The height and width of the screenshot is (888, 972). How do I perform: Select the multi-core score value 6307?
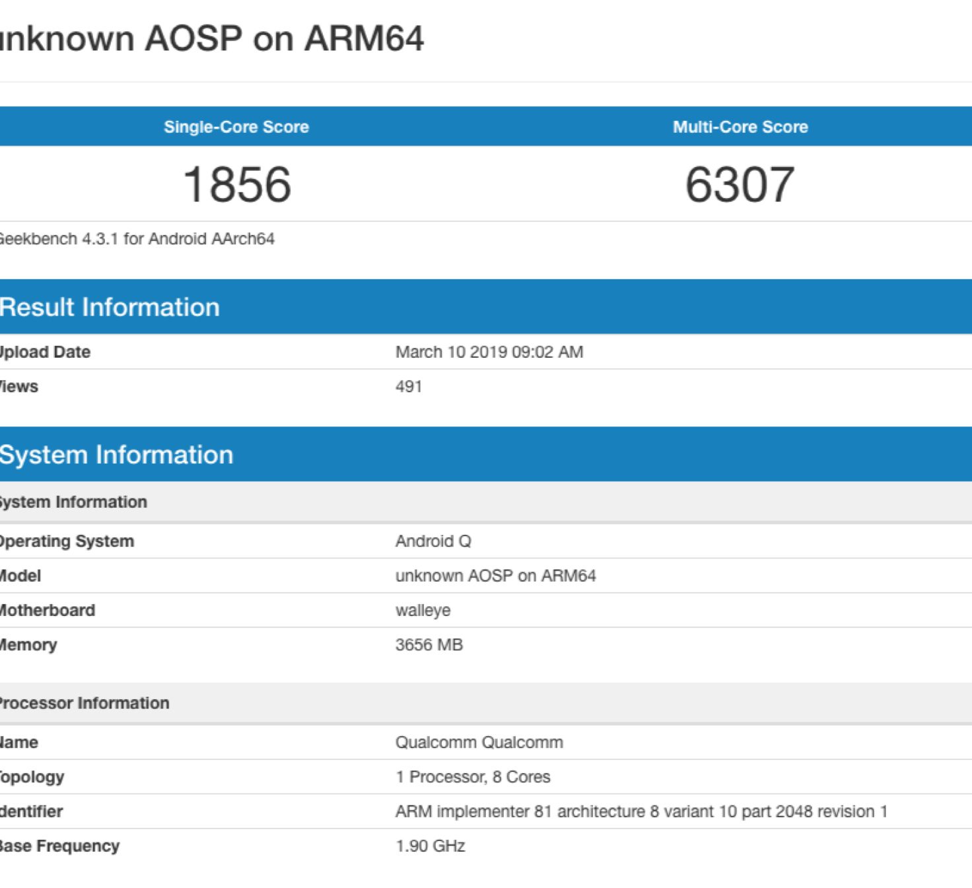(x=740, y=184)
